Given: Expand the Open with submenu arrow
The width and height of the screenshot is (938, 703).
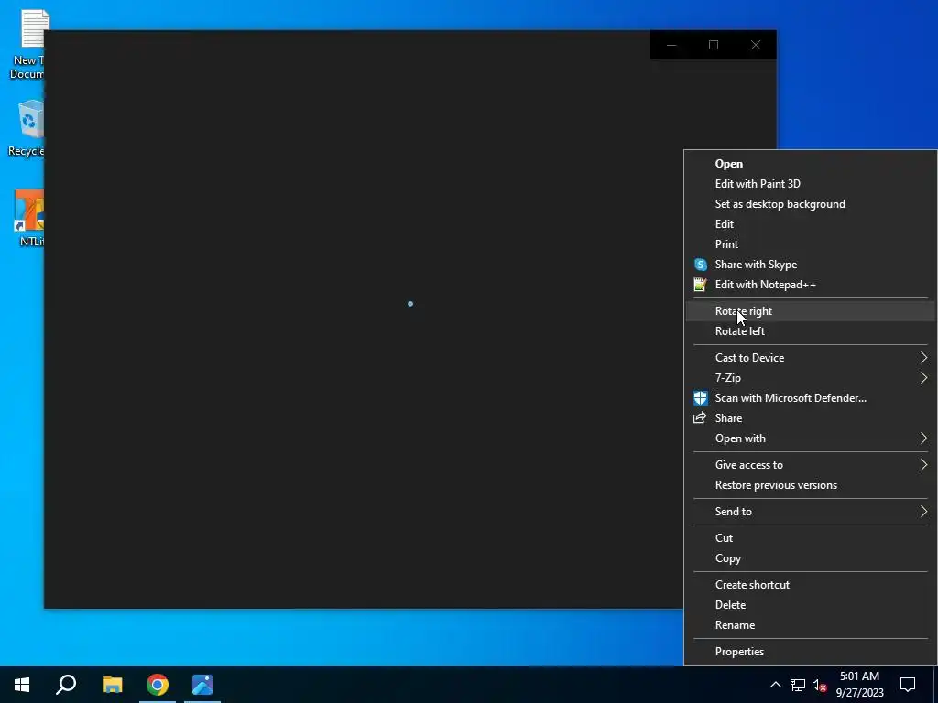Looking at the screenshot, I should [923, 438].
